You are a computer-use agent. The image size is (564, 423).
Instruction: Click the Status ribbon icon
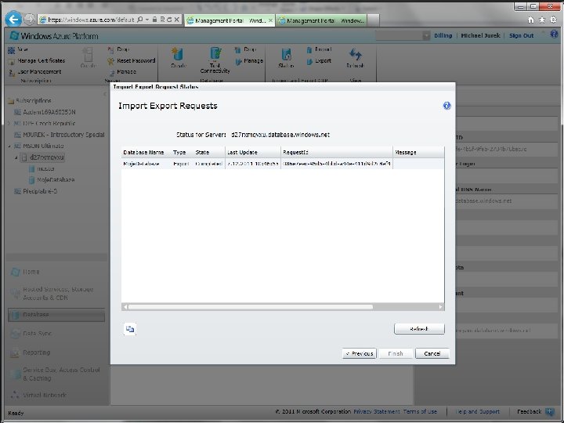(287, 57)
